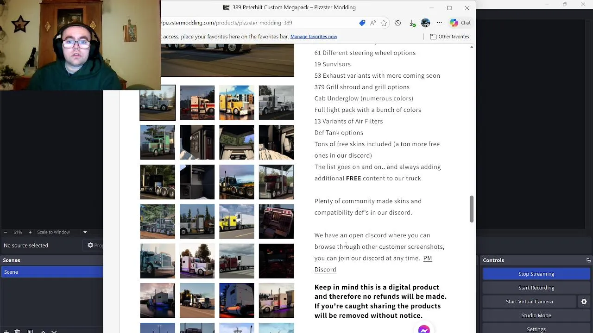Screen dimensions: 593x333
Task: Open the browser profile avatar
Action: point(426,23)
